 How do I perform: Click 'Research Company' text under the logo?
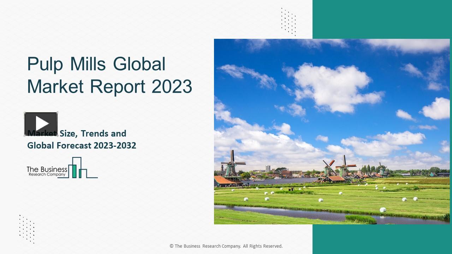click(47, 174)
